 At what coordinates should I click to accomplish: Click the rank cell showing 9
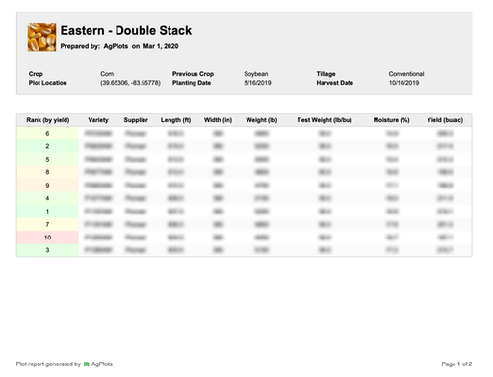click(47, 186)
